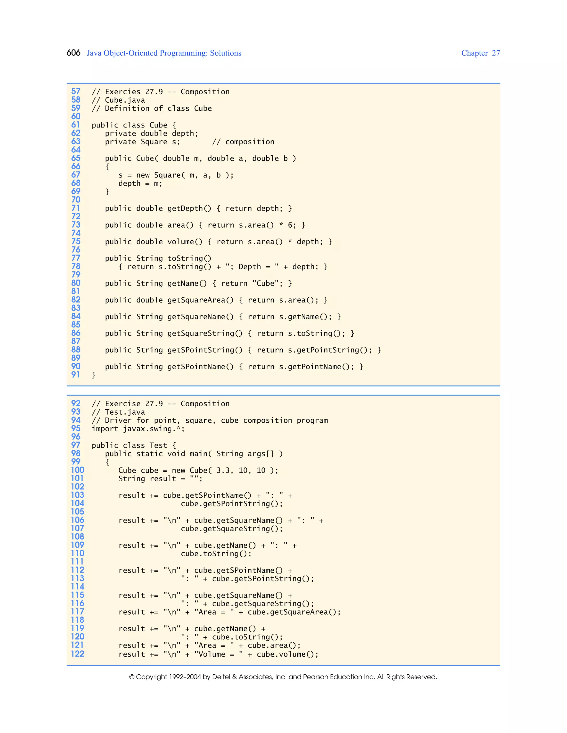Click line 119 with cube.getName()

click(x=192, y=629)
